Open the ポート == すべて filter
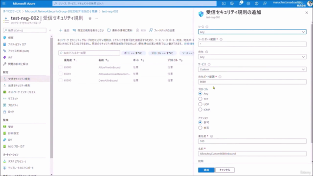Image resolution: width=313 pixels, height=176 pixels. (x=133, y=53)
